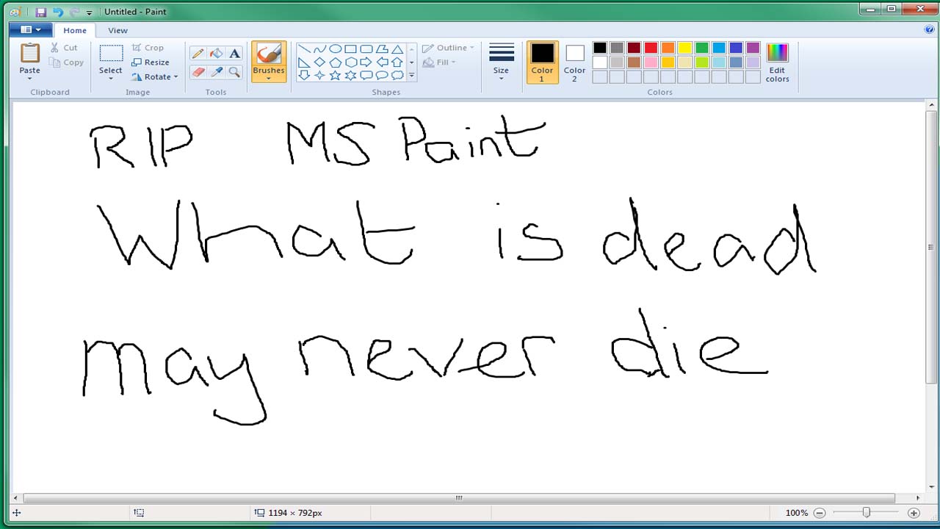Image resolution: width=940 pixels, height=529 pixels.
Task: Select the Oval shape
Action: tap(336, 48)
